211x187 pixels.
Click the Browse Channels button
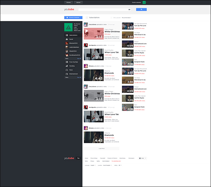[x=73, y=18]
